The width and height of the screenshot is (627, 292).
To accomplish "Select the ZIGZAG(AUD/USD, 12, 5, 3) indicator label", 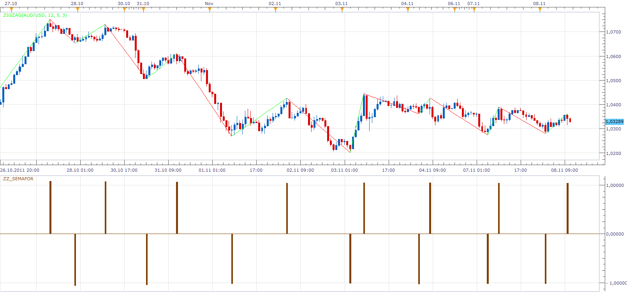I will tap(35, 15).
